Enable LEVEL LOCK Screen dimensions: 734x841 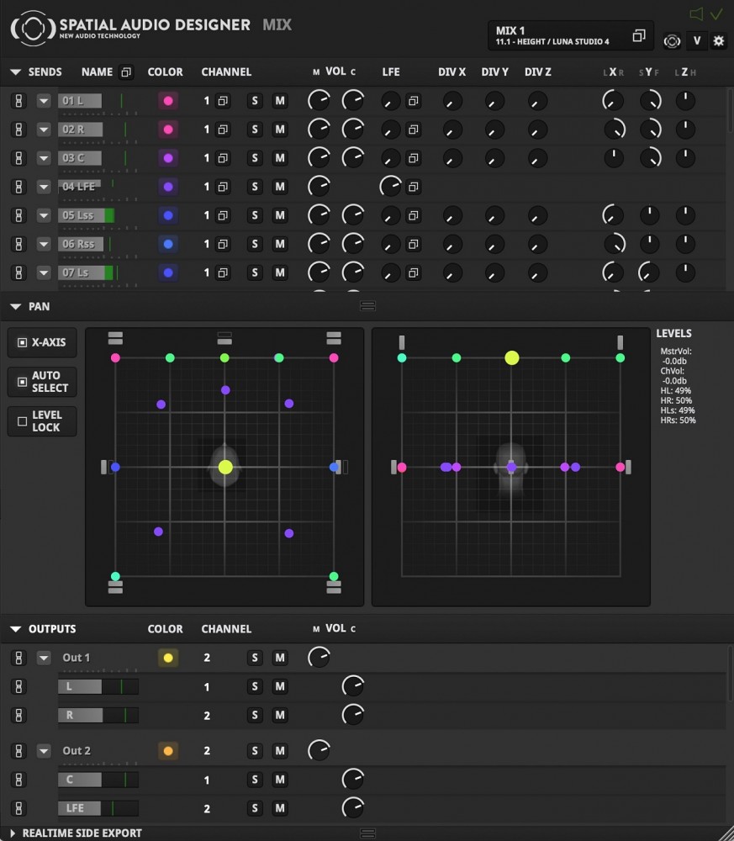coord(42,421)
